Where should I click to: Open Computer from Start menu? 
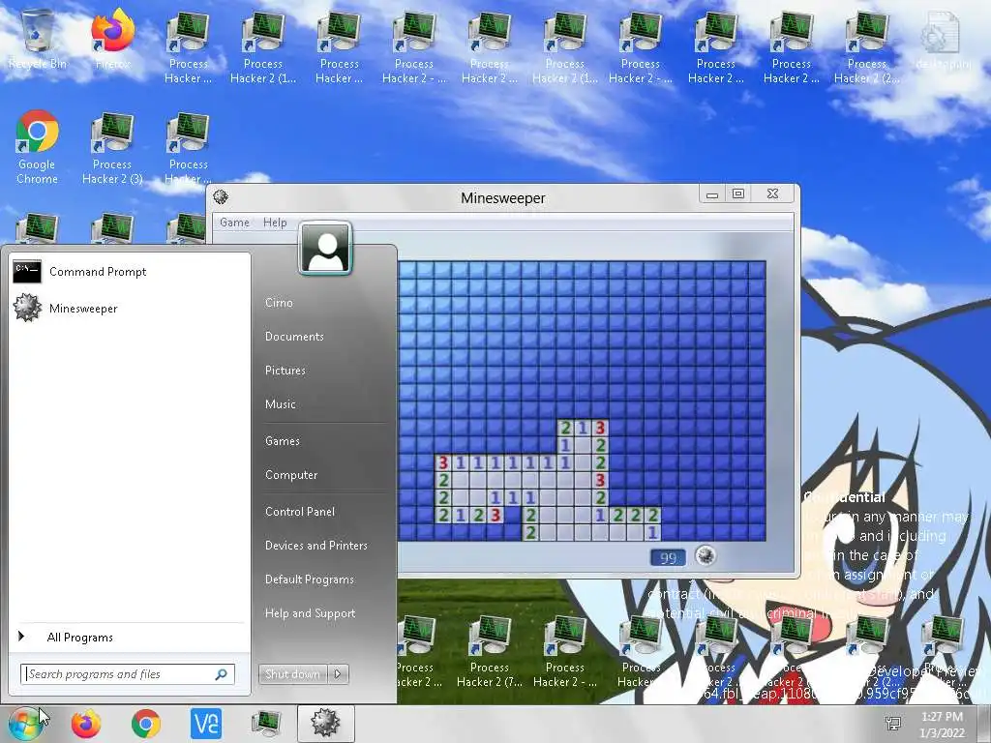point(291,474)
